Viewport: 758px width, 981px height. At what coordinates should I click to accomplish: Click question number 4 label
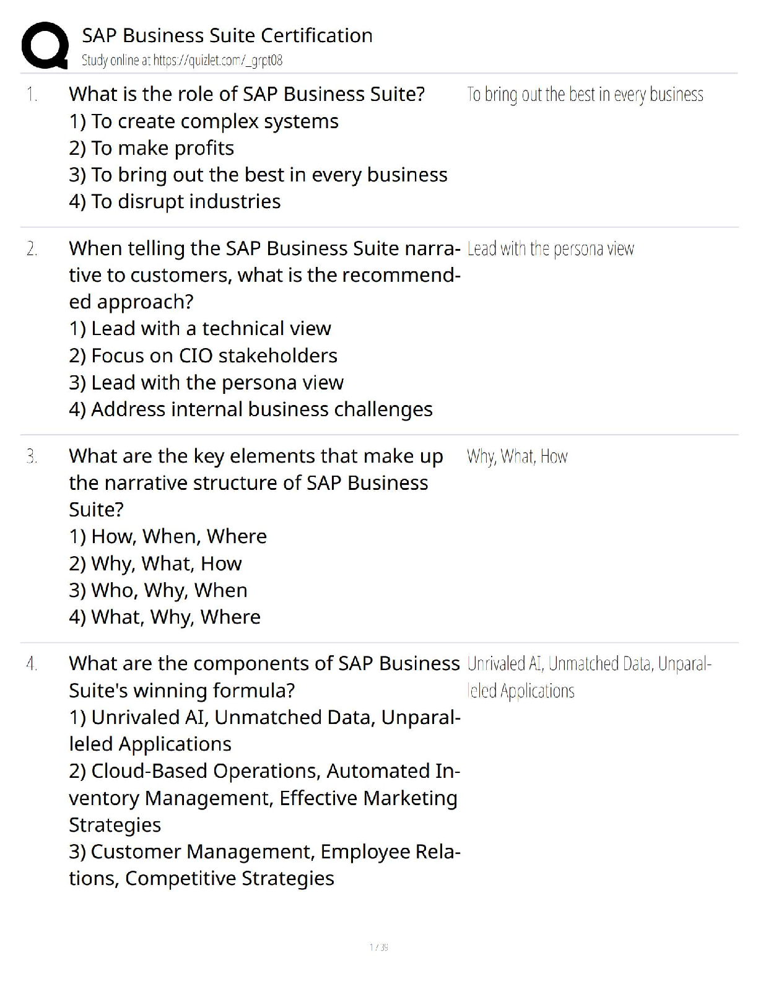click(x=32, y=664)
